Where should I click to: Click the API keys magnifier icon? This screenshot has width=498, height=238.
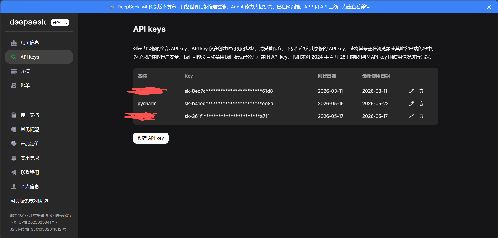point(14,57)
